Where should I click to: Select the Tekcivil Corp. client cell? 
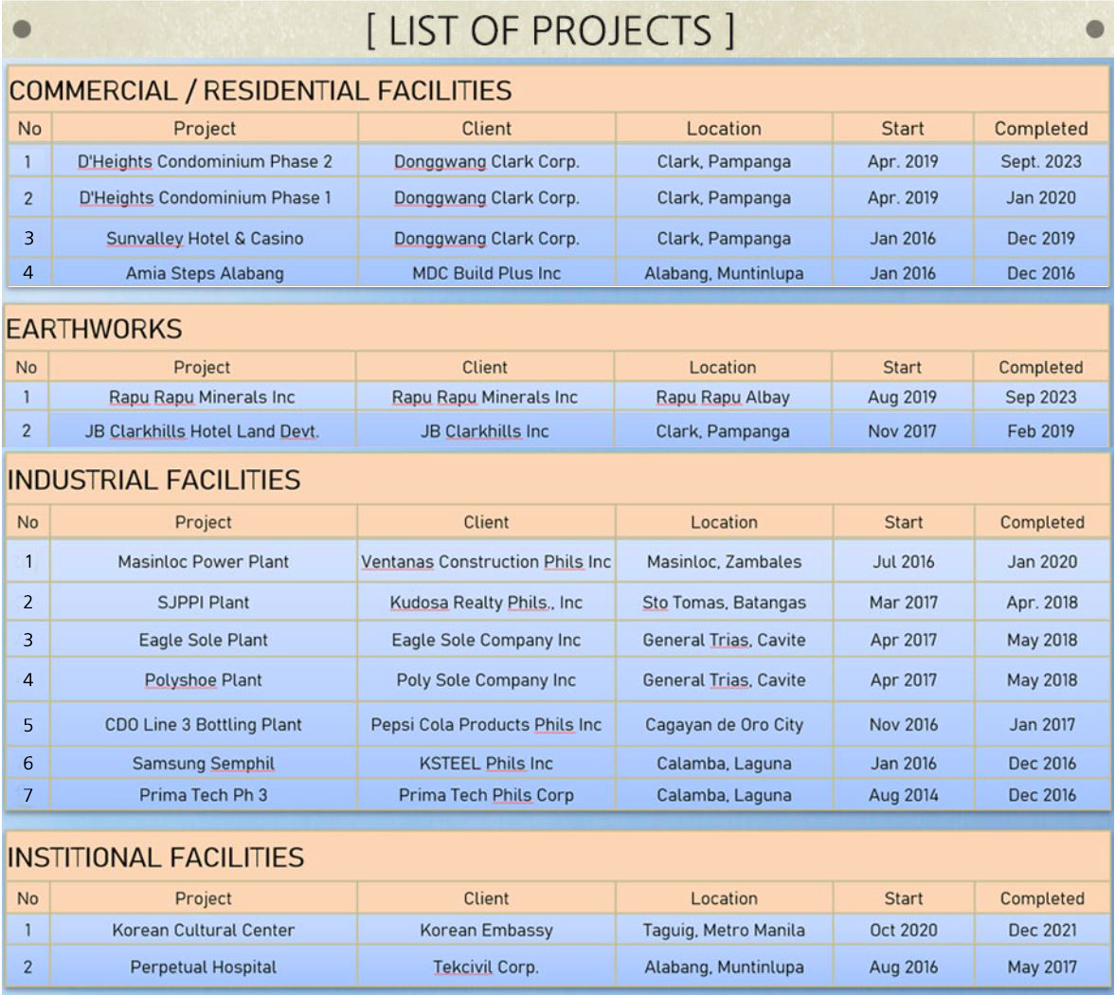(x=486, y=968)
